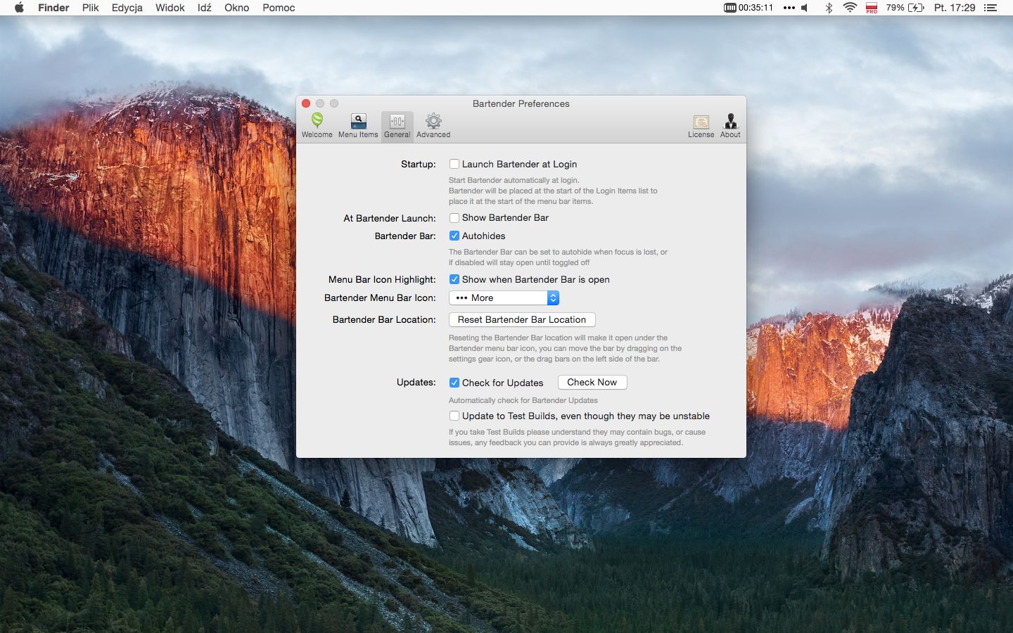Select the General preferences pane

click(x=397, y=126)
